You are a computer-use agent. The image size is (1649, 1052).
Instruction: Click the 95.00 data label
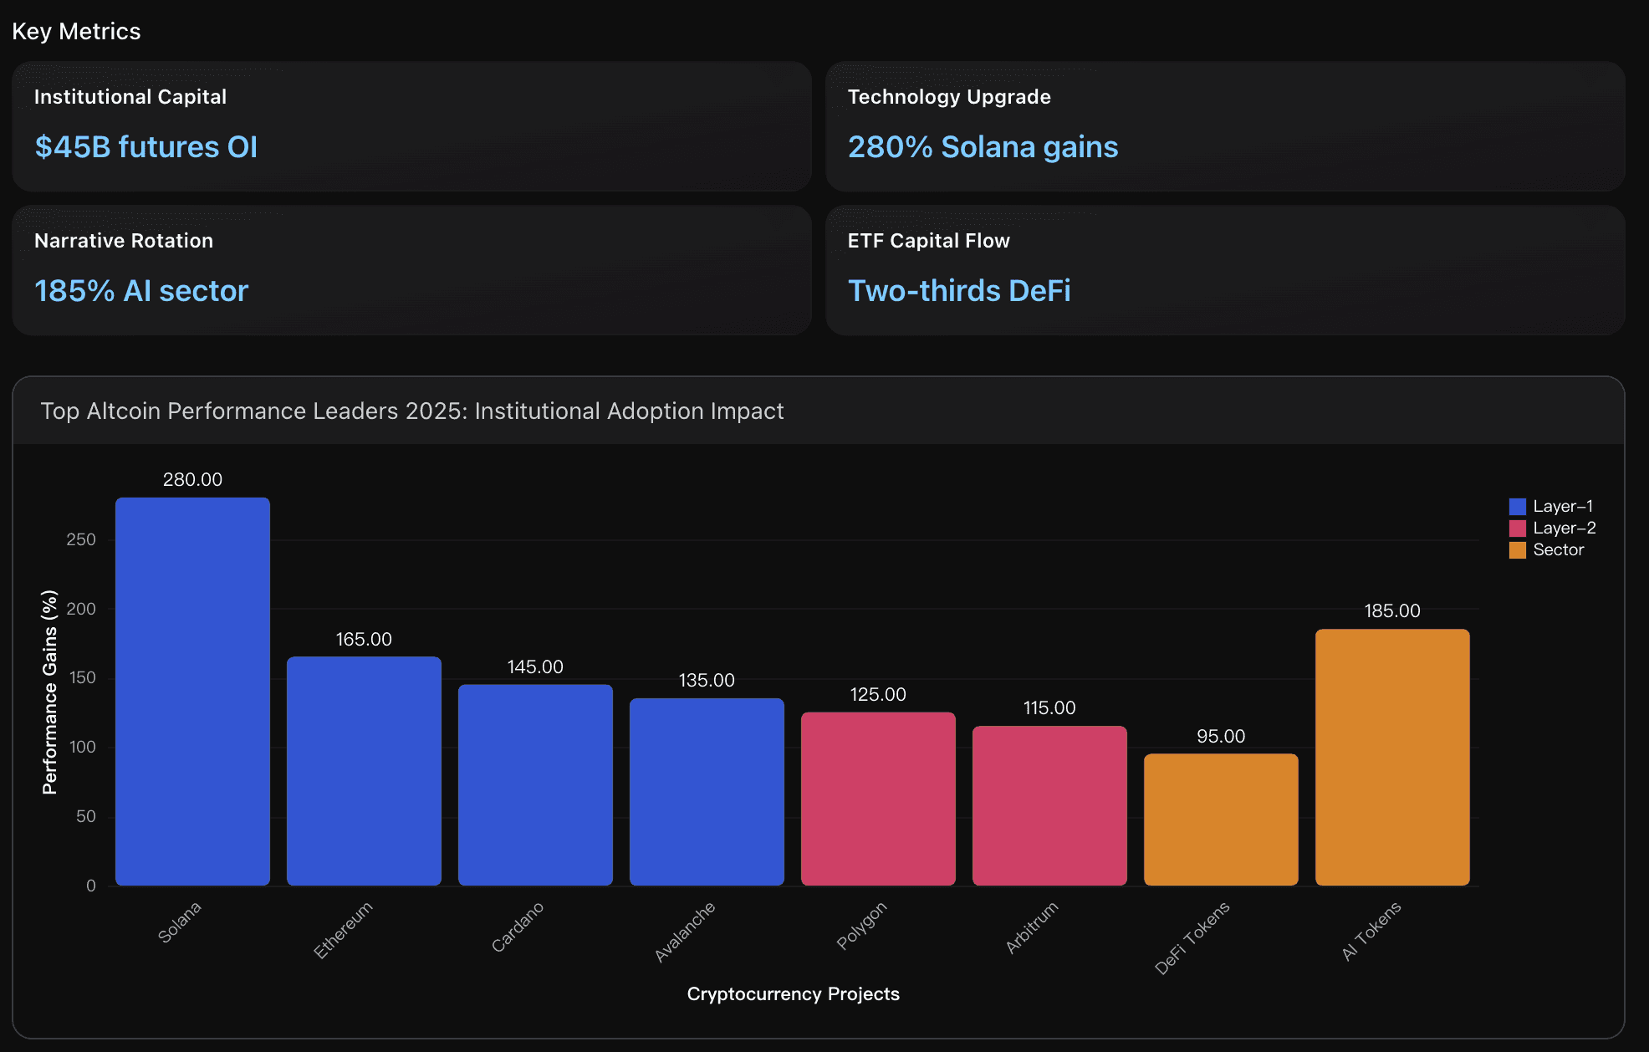(1221, 737)
